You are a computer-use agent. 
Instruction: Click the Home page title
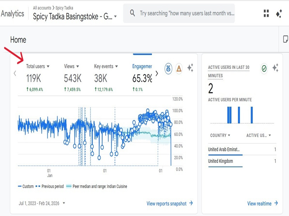(x=18, y=40)
